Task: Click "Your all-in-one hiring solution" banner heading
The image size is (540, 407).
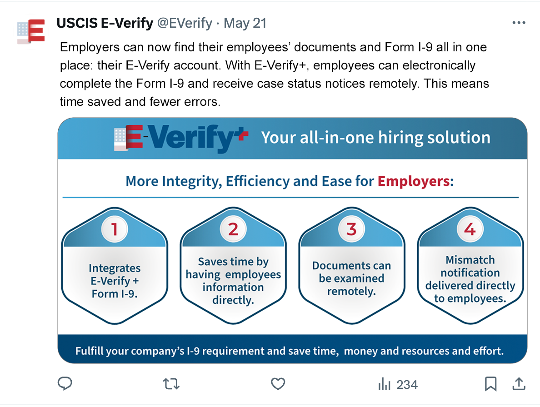Action: coord(375,138)
